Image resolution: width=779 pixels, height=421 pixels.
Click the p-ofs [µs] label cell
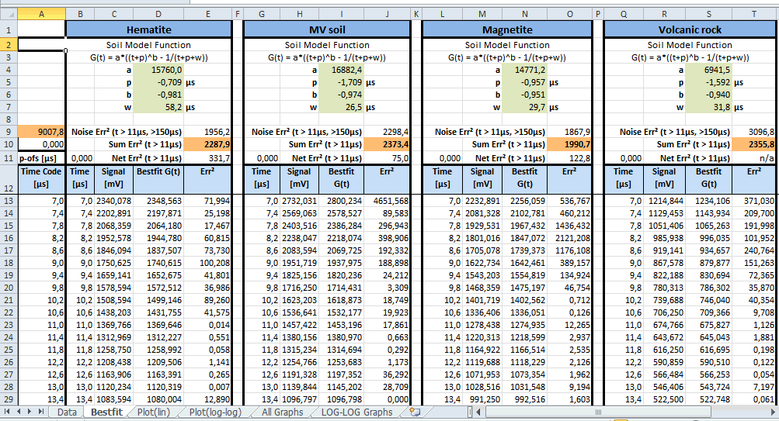click(41, 158)
